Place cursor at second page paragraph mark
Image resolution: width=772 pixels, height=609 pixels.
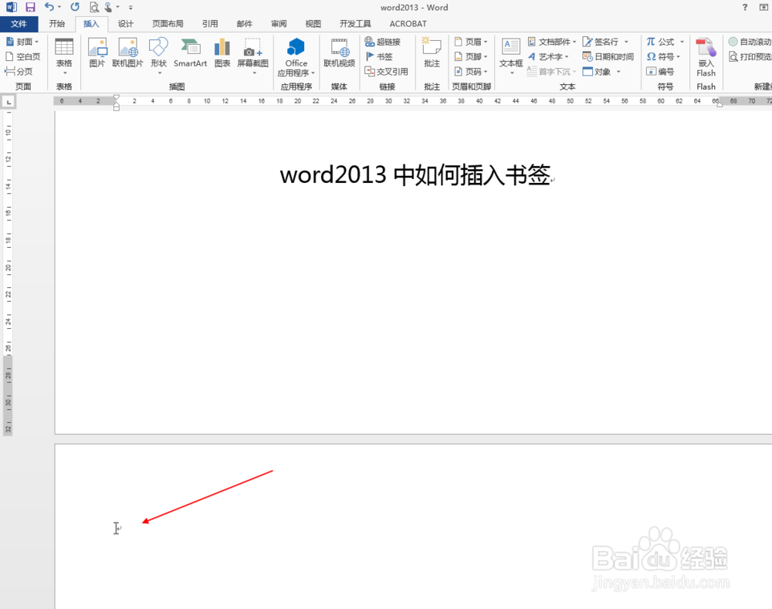pos(120,528)
